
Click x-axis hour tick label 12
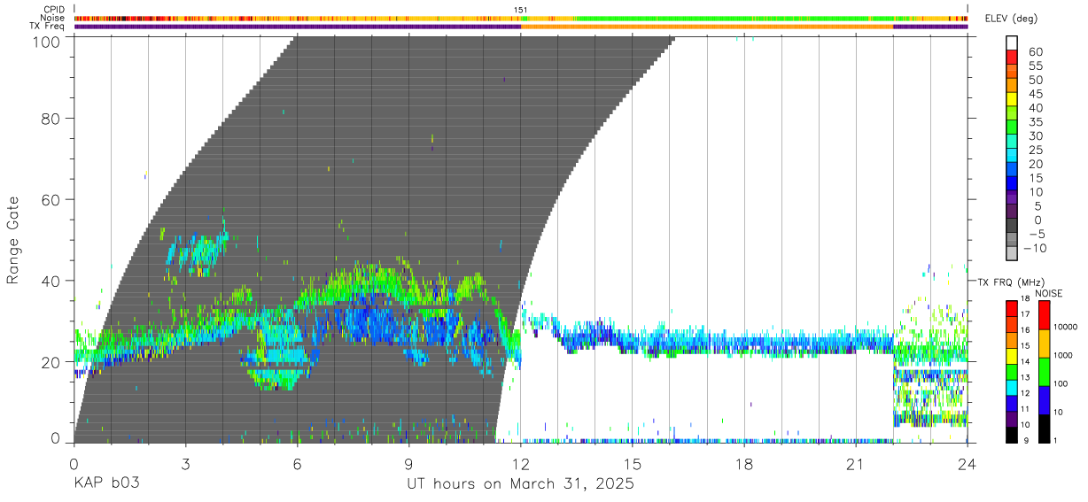pos(520,463)
